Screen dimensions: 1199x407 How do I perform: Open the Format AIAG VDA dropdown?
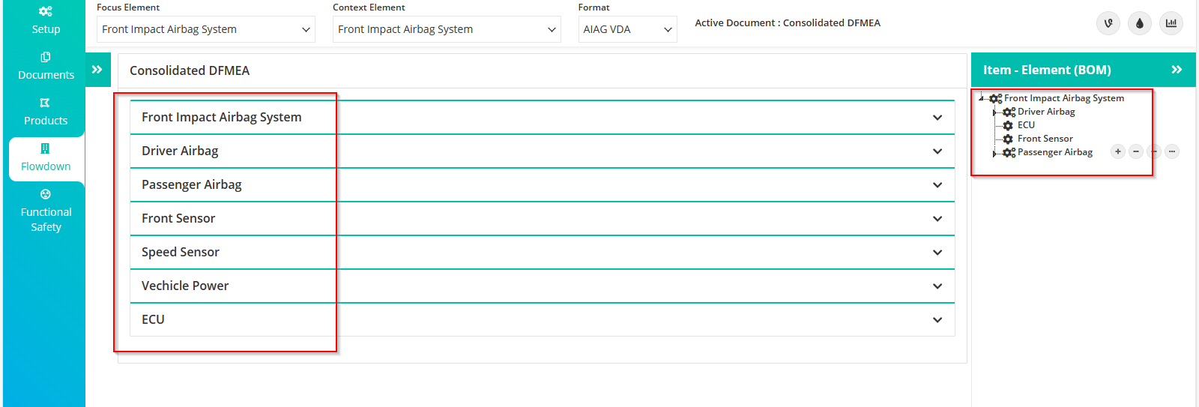tap(628, 29)
